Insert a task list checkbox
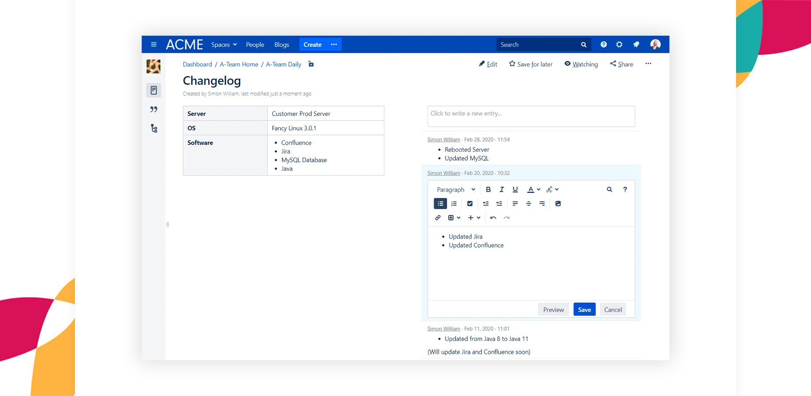 [470, 204]
